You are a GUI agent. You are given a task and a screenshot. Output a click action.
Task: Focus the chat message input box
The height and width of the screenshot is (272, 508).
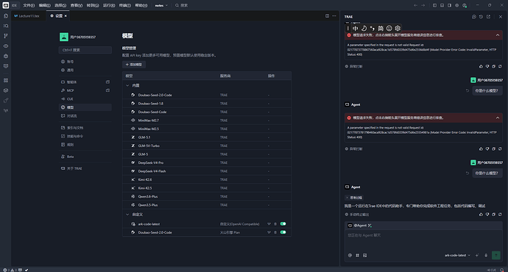pos(423,240)
